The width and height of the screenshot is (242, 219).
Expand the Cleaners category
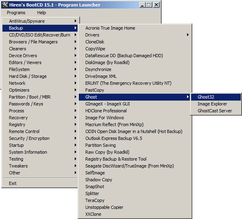pyautogui.click(x=40, y=49)
